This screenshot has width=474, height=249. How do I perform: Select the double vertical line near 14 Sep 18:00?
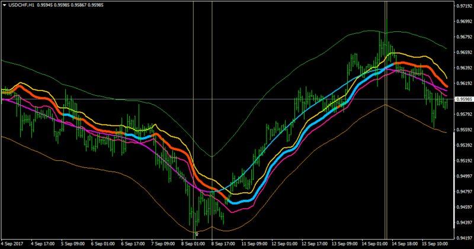(x=386, y=121)
